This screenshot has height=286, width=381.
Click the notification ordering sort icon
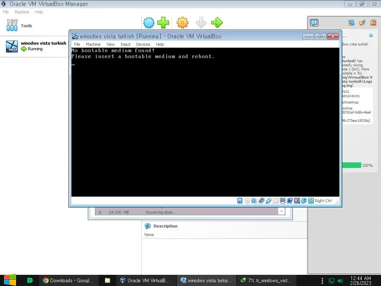pyautogui.click(x=351, y=23)
